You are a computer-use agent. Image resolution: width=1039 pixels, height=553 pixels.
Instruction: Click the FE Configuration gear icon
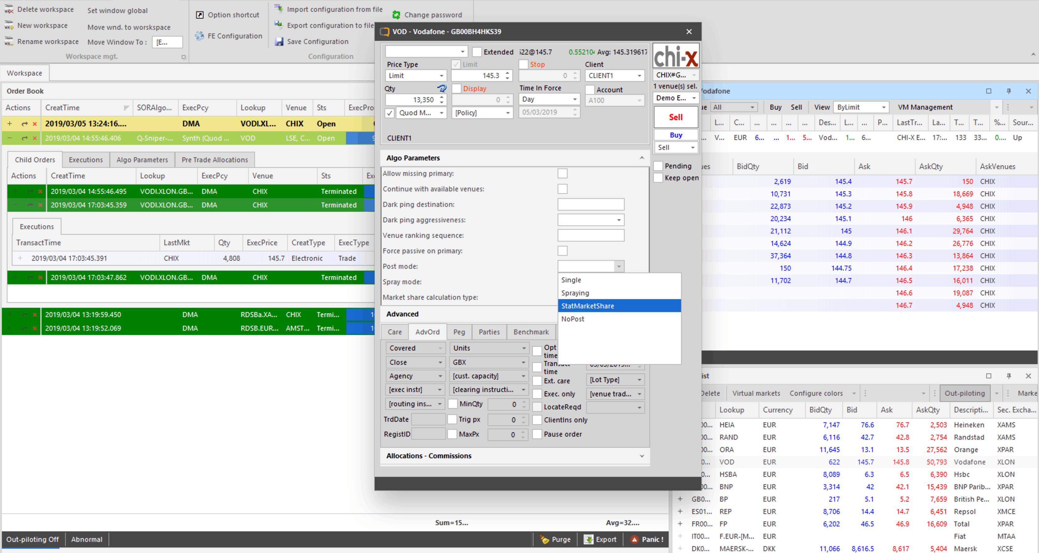click(199, 36)
